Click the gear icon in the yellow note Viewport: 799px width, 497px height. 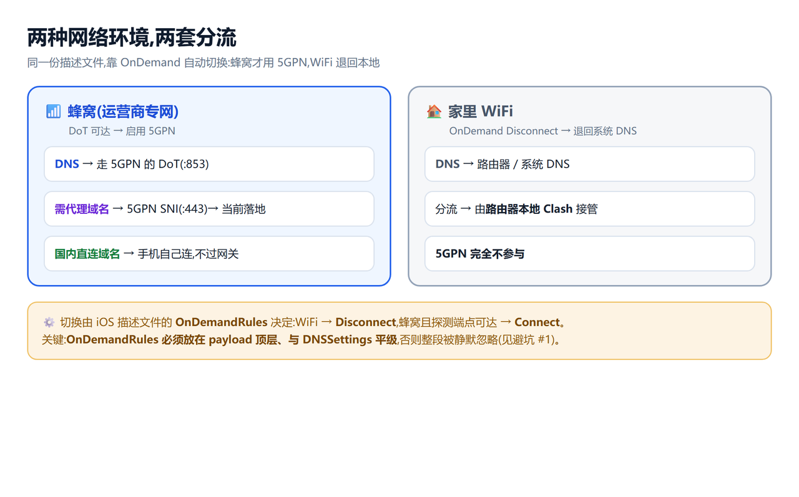click(x=49, y=322)
